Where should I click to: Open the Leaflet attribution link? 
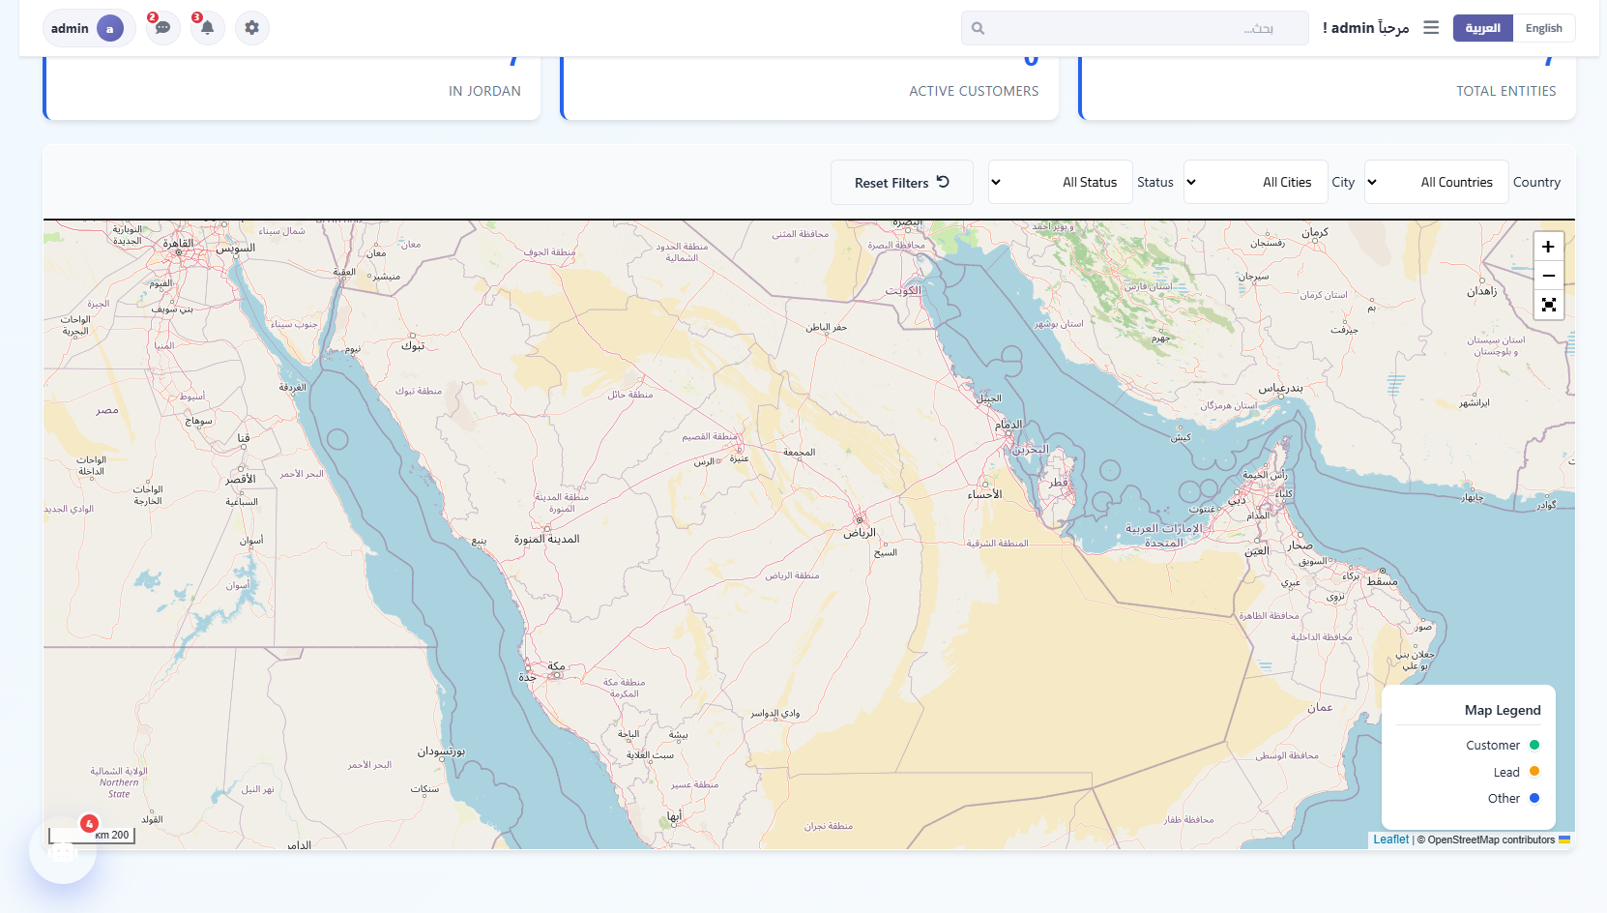click(x=1390, y=839)
